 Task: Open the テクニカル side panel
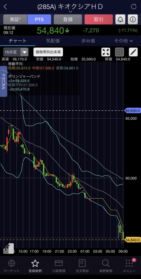pyautogui.click(x=4, y=81)
